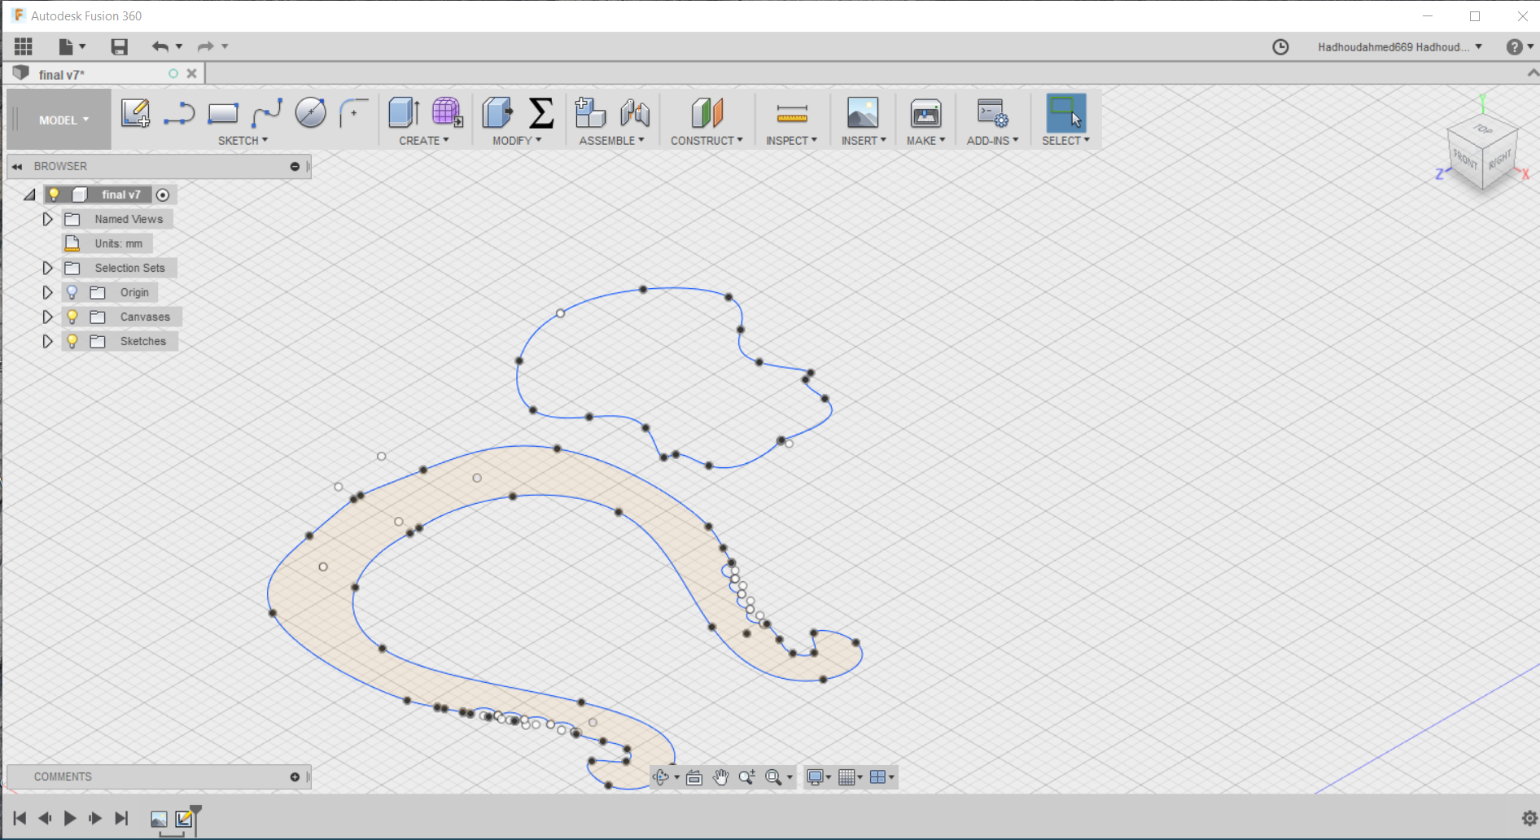Open the user account dropdown

tap(1400, 47)
